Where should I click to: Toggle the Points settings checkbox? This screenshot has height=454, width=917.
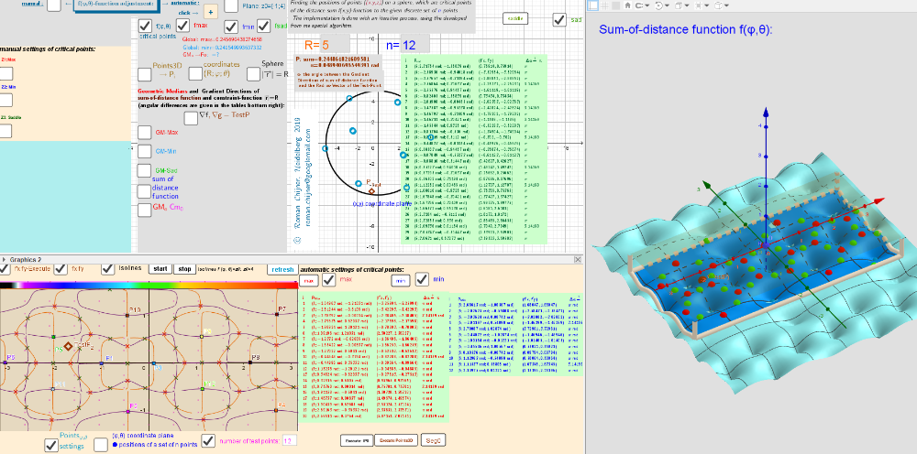(51, 445)
